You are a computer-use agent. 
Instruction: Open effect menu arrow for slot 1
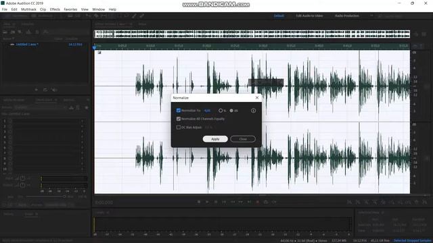[83, 121]
